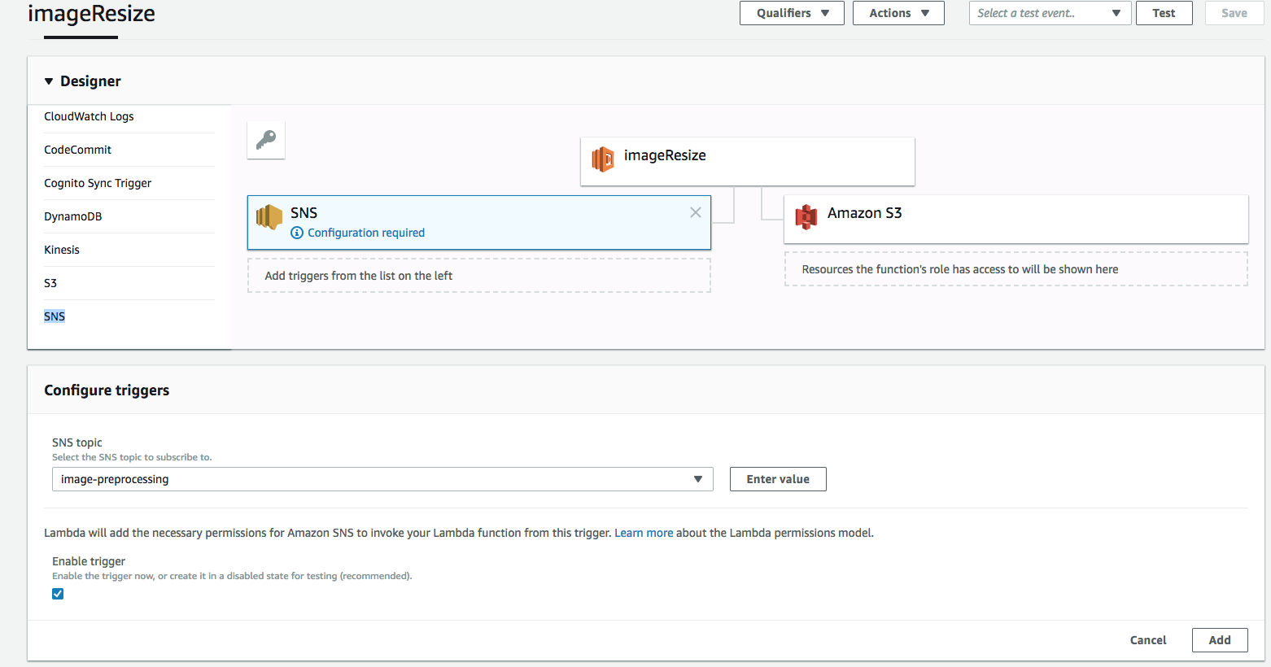Viewport: 1271px width, 667px height.
Task: Open the Actions dropdown menu
Action: point(898,13)
